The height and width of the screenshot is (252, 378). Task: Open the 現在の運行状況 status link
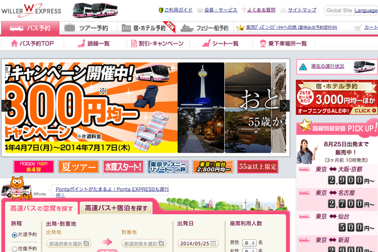[328, 66]
